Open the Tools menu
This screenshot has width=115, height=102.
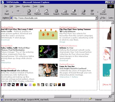pyautogui.click(x=35, y=6)
